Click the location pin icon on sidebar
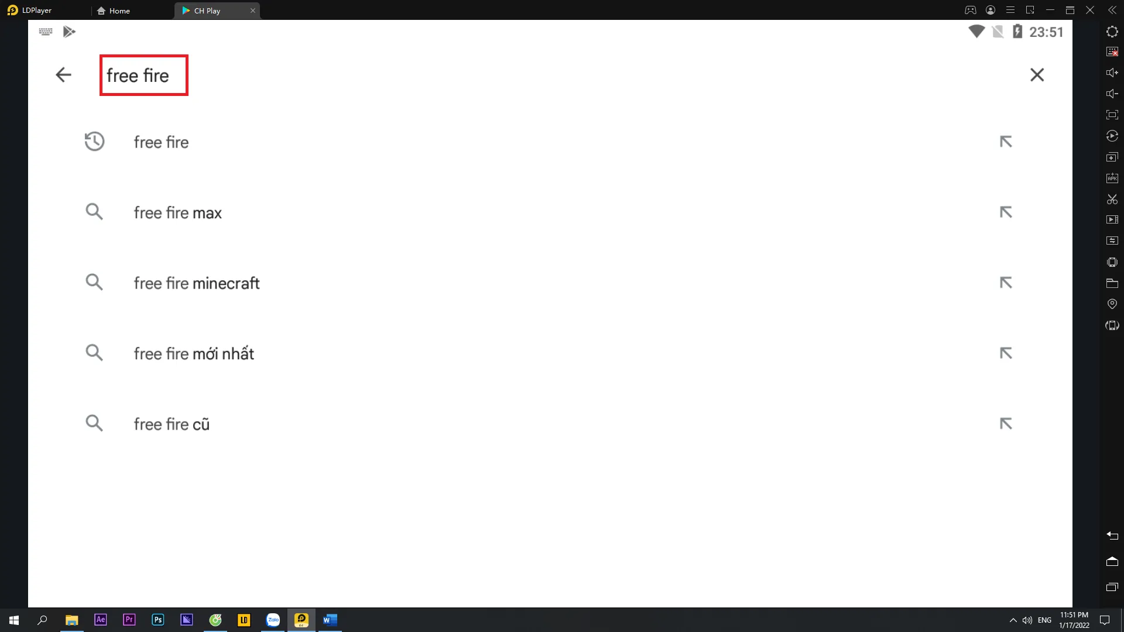The image size is (1124, 632). (1112, 304)
